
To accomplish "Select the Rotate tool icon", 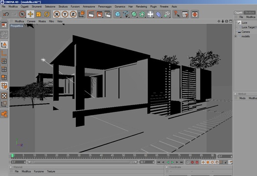I will [47, 14].
